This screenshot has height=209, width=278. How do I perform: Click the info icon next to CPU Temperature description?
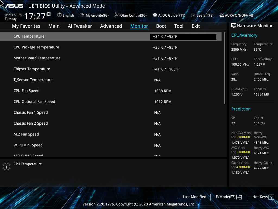click(6, 166)
